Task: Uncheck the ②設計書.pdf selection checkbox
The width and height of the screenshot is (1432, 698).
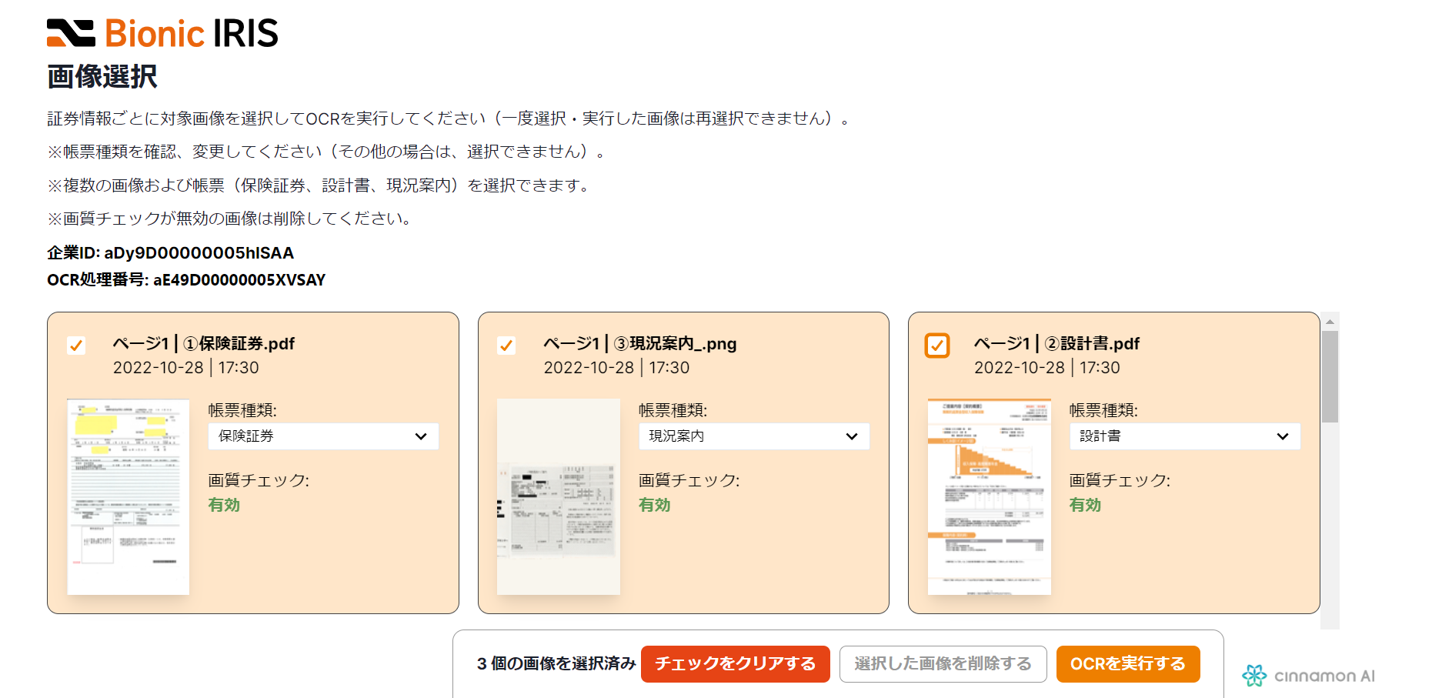Action: [936, 346]
